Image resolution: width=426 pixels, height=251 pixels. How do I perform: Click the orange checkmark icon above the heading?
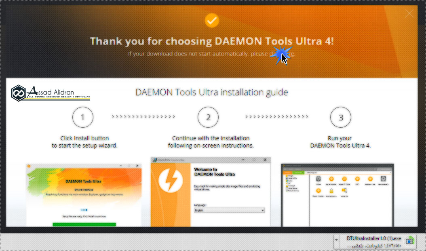[x=212, y=20]
